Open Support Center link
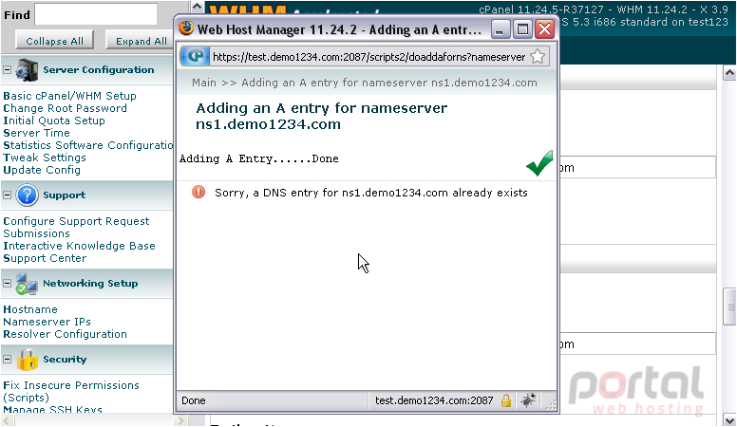The width and height of the screenshot is (737, 427). point(45,258)
